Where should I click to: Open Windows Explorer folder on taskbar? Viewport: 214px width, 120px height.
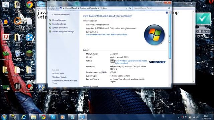pos(33,117)
